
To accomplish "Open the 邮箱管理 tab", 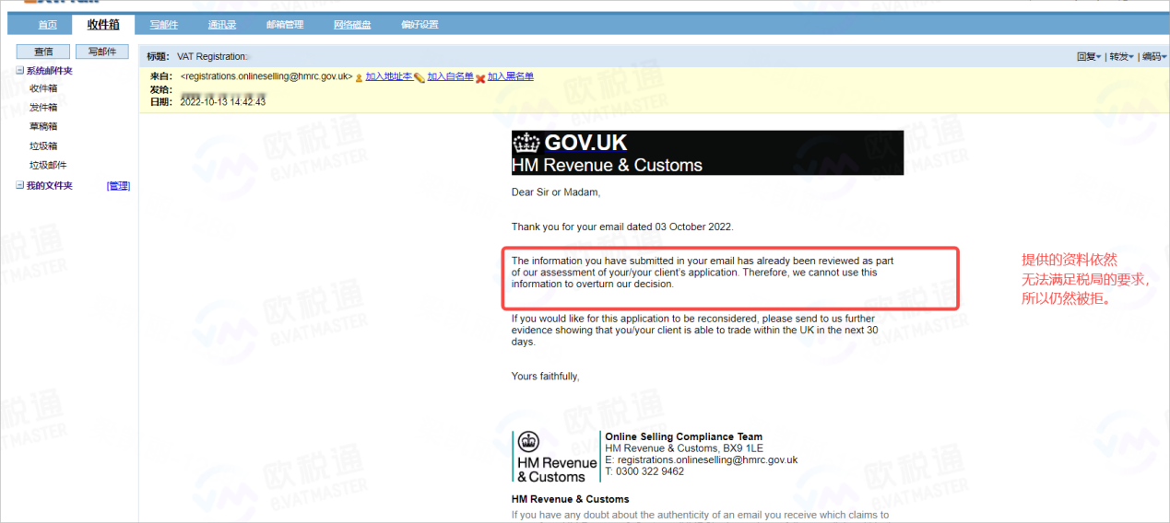I will point(285,25).
